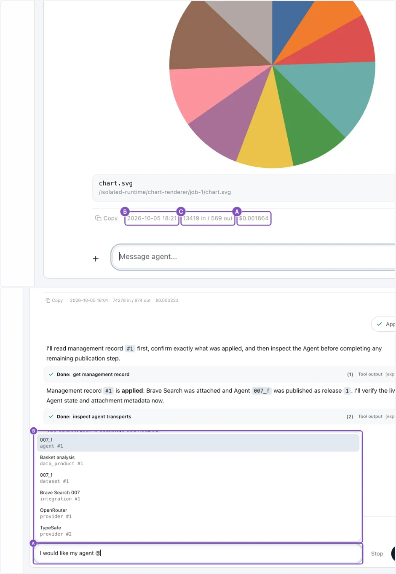Click the Stop button

(x=377, y=554)
